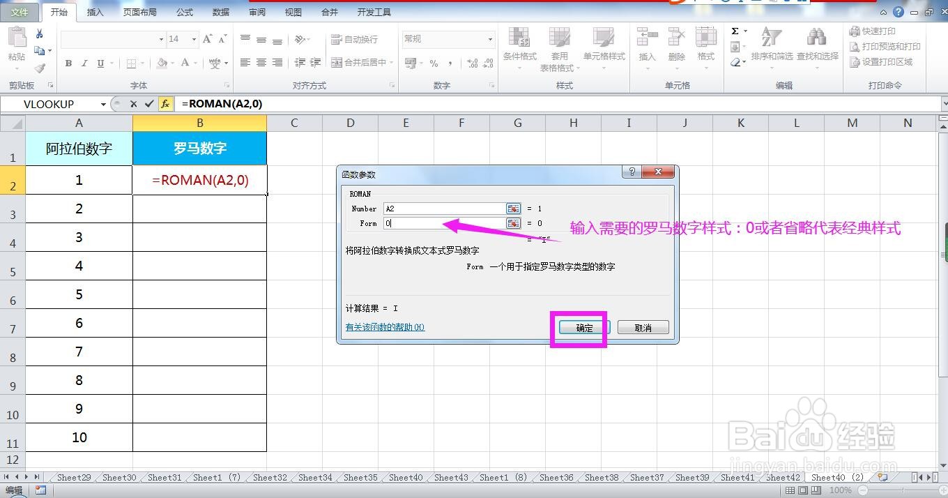Click the fill color paint bucket swatch
The image size is (948, 498).
pos(162,63)
